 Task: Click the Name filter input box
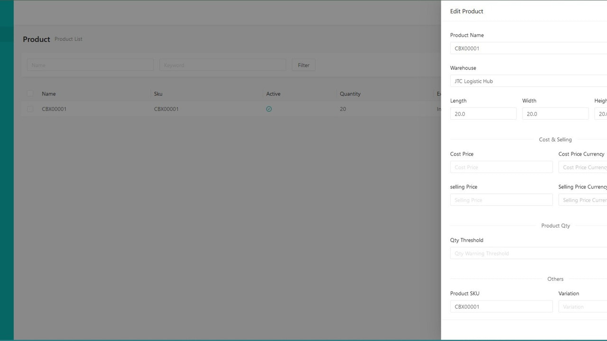click(90, 65)
